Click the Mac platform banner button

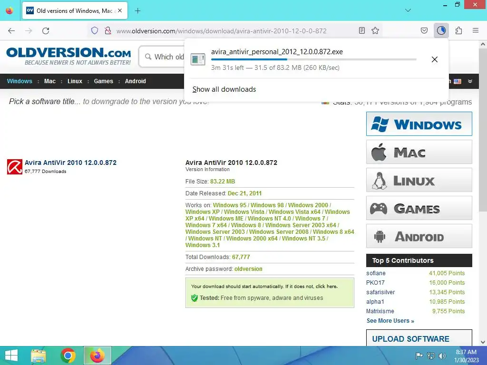click(x=419, y=152)
